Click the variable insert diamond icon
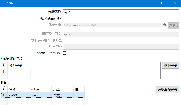 point(165,25)
